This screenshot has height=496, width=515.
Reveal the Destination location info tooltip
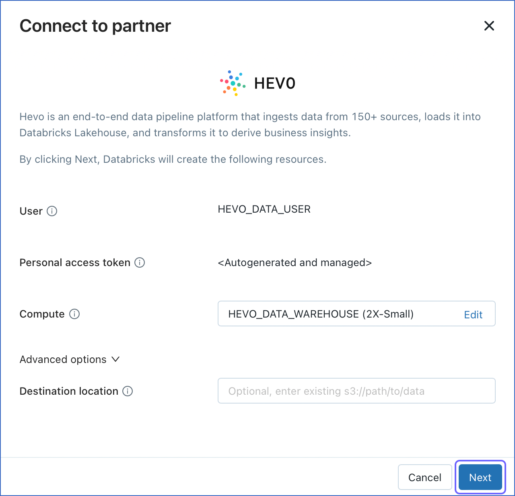click(x=128, y=391)
